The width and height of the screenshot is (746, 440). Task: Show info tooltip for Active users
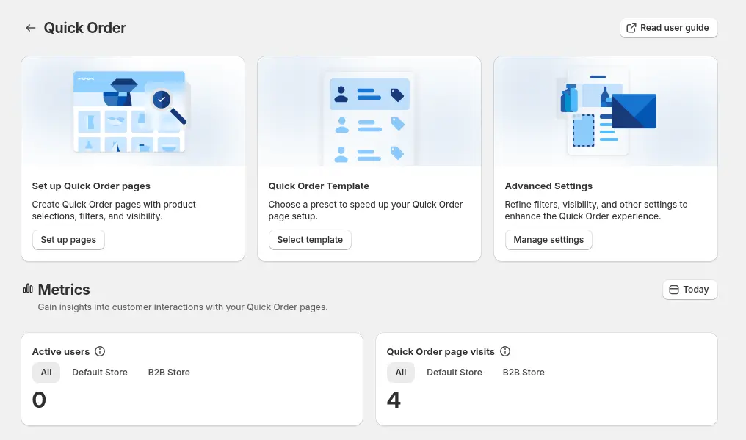pyautogui.click(x=99, y=351)
